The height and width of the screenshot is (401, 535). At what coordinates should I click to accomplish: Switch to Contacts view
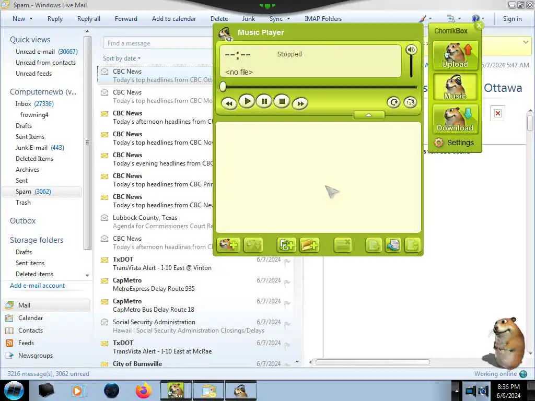(30, 331)
